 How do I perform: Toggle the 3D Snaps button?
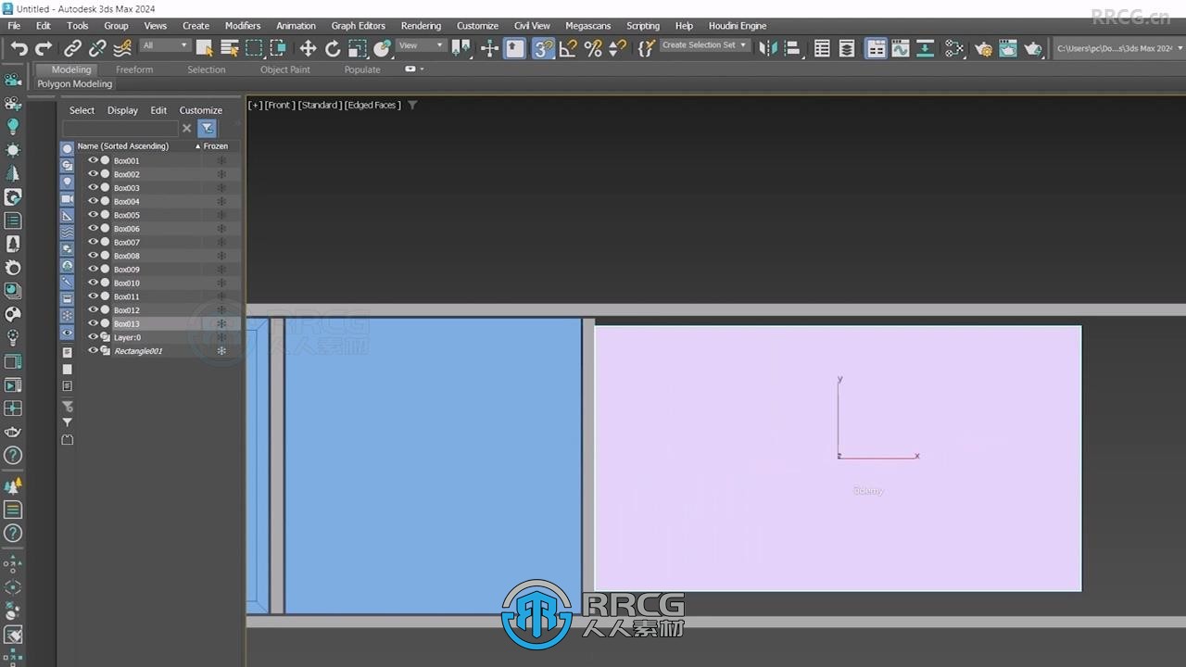coord(544,48)
